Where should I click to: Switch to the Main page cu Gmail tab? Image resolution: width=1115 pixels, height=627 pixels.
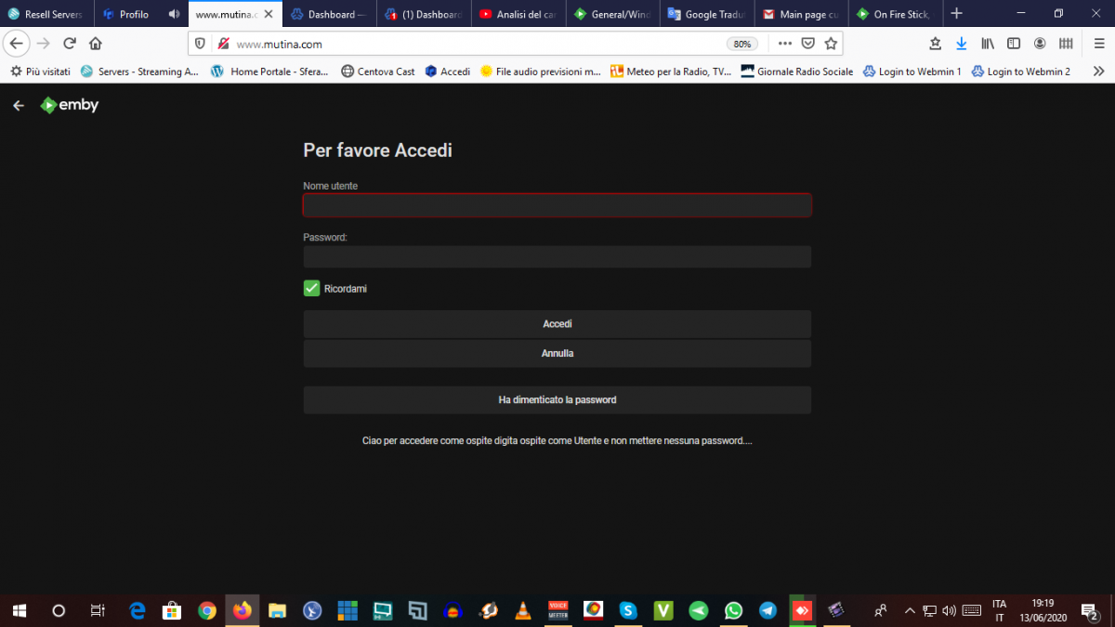(801, 14)
